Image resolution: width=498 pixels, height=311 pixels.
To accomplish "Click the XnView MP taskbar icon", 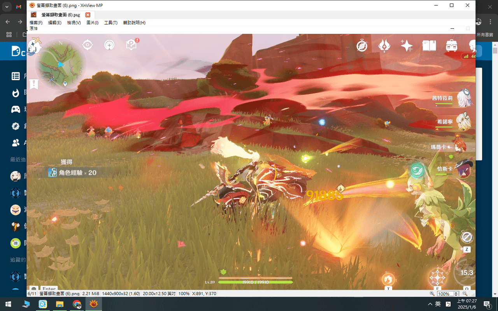I will click(93, 304).
